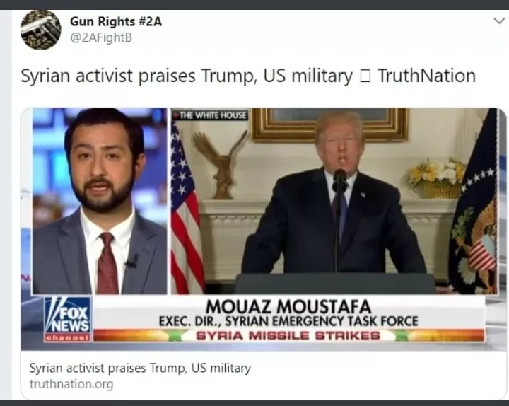Image resolution: width=509 pixels, height=406 pixels.
Task: Click the SYRIA MISSILE STRIKES ticker
Action: 288,335
